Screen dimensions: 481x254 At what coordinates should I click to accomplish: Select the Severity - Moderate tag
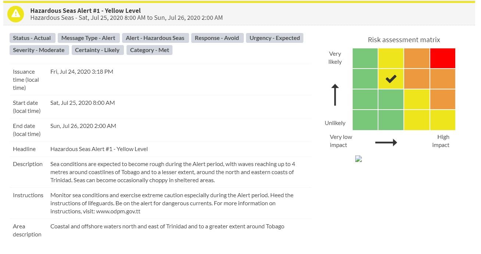click(x=39, y=50)
